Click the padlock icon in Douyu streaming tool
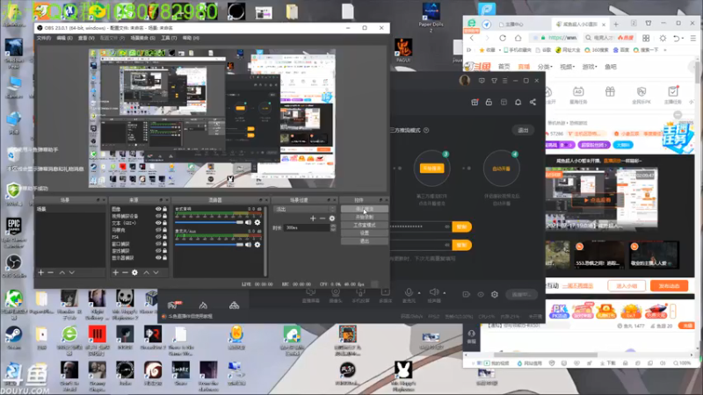 489,102
